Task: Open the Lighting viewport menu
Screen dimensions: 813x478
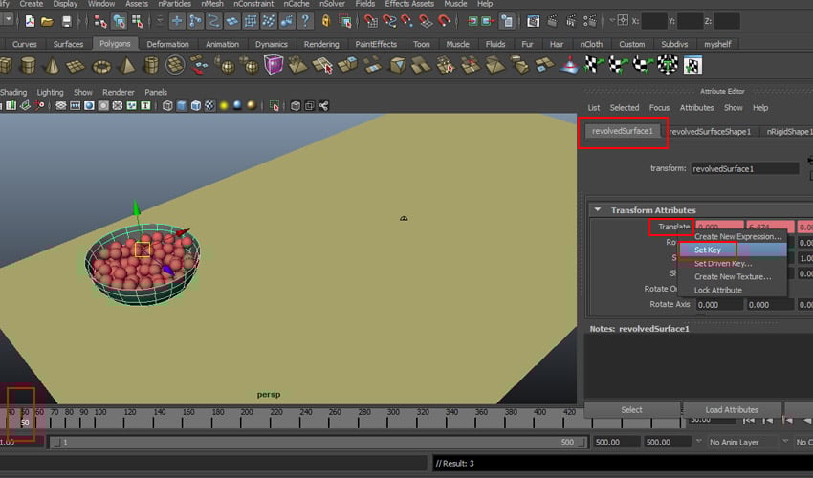Action: pos(50,93)
